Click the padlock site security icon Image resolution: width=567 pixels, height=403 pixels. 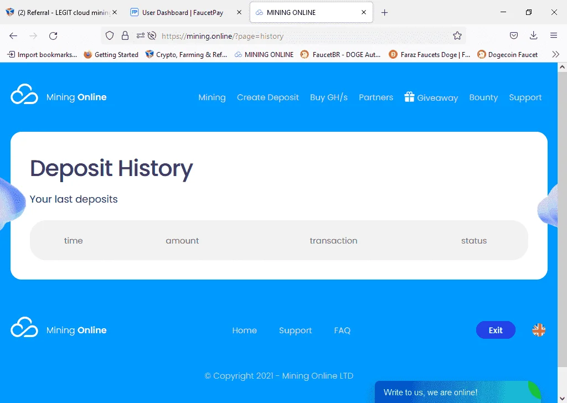125,35
